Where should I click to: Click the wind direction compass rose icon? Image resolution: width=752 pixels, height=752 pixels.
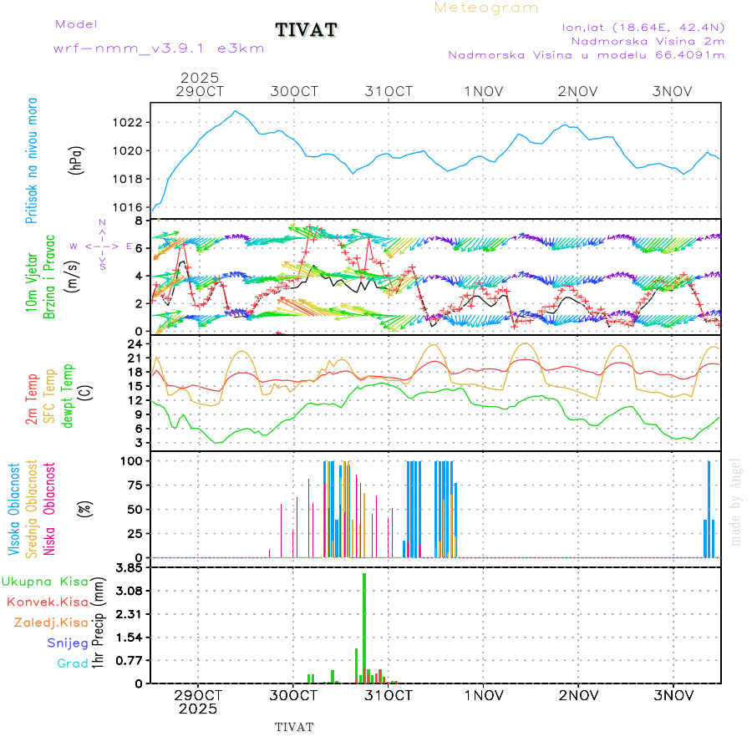(102, 246)
